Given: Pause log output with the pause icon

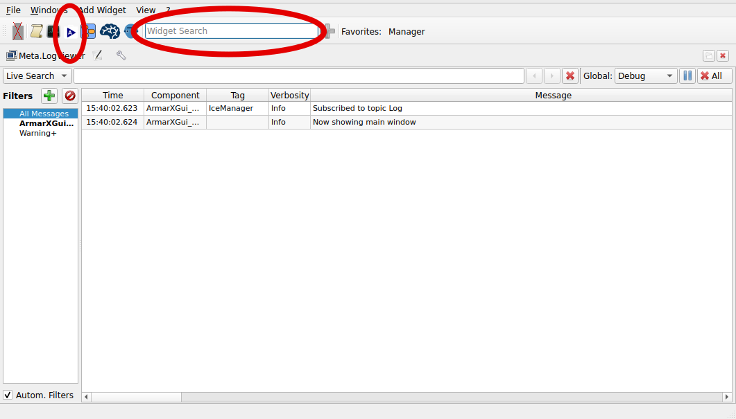Looking at the screenshot, I should tap(687, 75).
